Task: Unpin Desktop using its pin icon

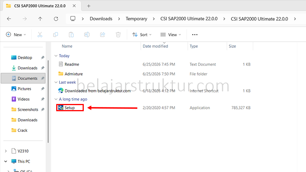Action: point(42,58)
